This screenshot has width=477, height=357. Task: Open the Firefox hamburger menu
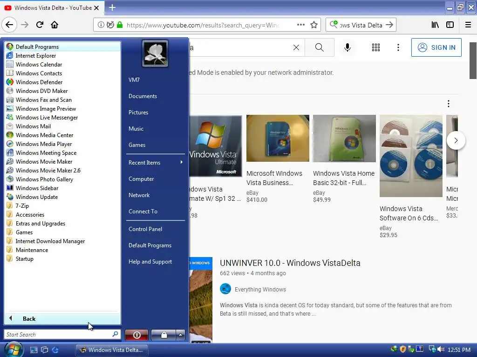468,25
